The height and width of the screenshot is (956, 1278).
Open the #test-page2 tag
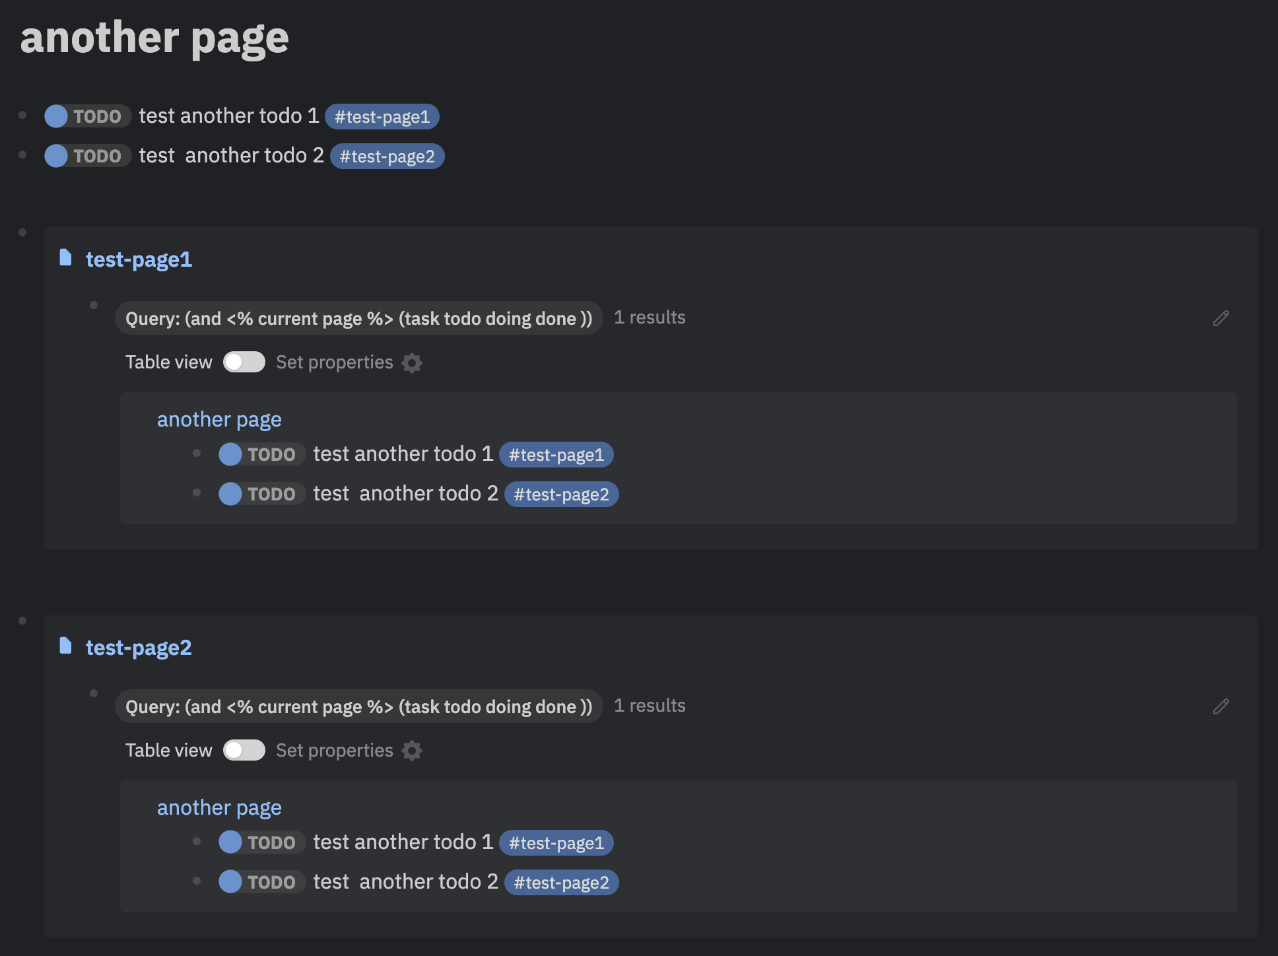click(x=387, y=156)
